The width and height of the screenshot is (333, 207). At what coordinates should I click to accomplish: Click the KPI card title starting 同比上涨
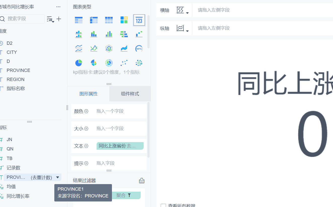285,83
